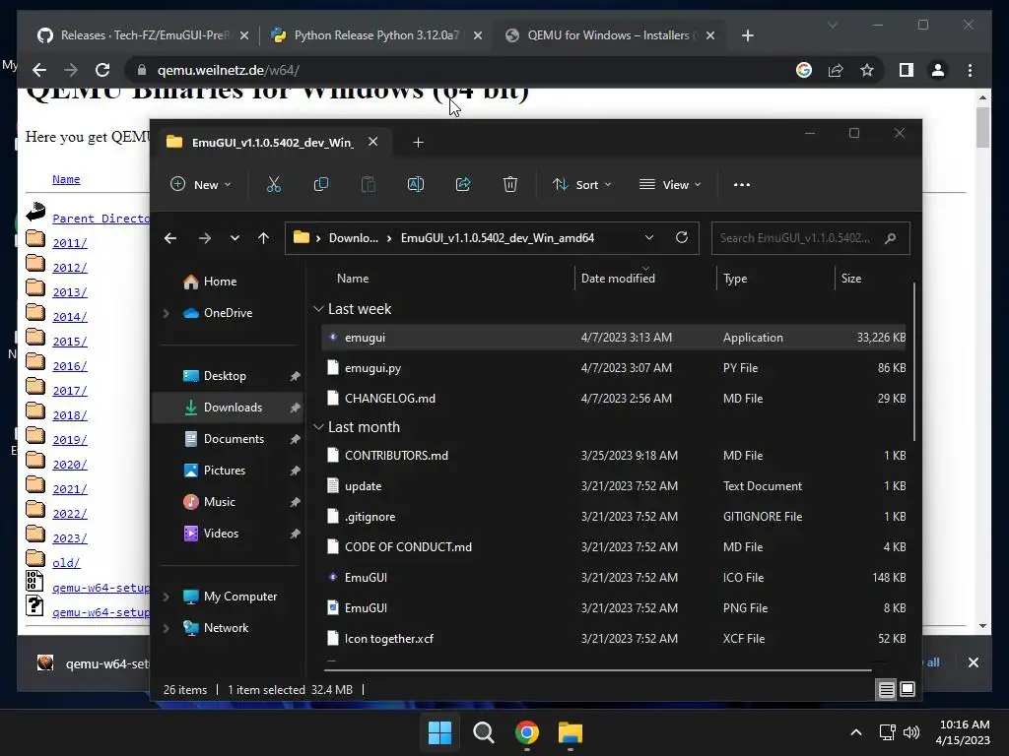Screen dimensions: 1009x756
Task: Expand OneDrive in navigation pane
Action: click(x=166, y=313)
